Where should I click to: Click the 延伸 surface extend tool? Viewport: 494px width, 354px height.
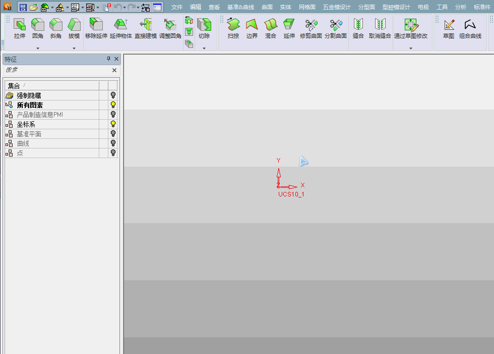(289, 29)
